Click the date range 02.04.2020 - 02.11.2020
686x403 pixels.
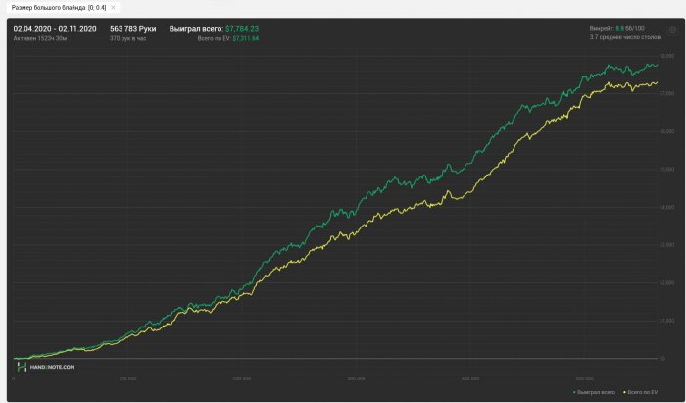point(55,29)
